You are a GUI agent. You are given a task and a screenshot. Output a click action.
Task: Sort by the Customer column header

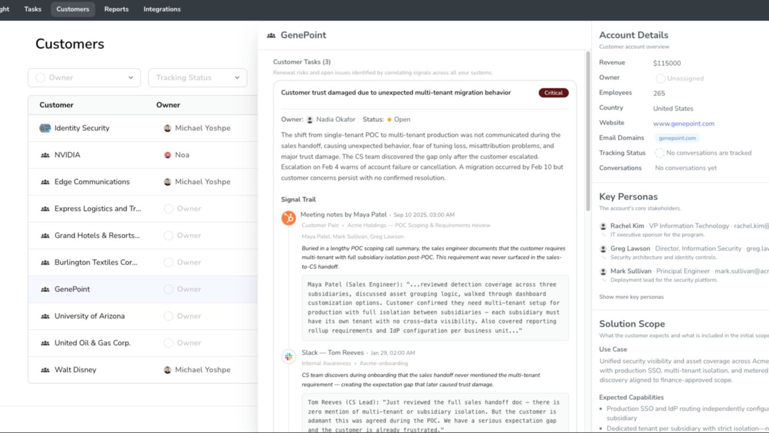57,105
